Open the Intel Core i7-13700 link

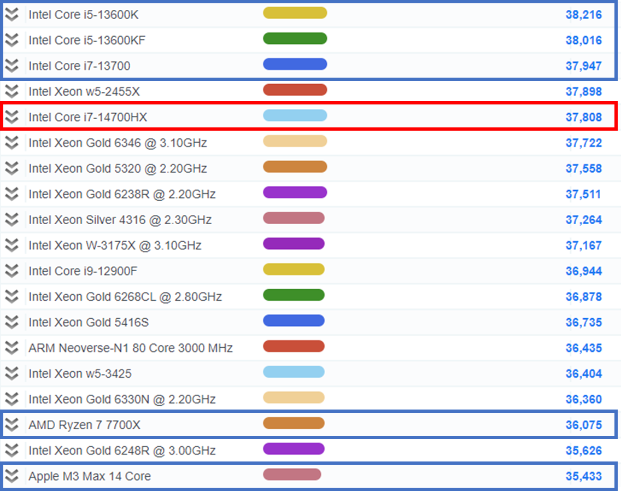(79, 66)
